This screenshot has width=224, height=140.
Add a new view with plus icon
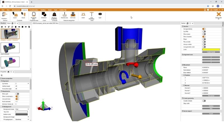click(5, 27)
